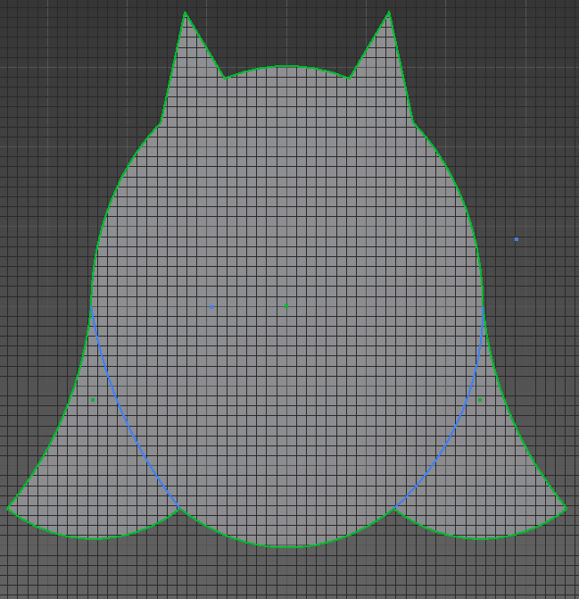Select the green top arc between the ears
Viewport: 579px width, 599px height.
(286, 66)
